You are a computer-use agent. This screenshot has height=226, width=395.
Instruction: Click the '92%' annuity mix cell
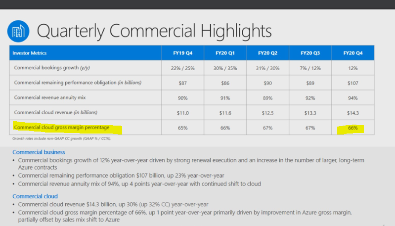(310, 98)
